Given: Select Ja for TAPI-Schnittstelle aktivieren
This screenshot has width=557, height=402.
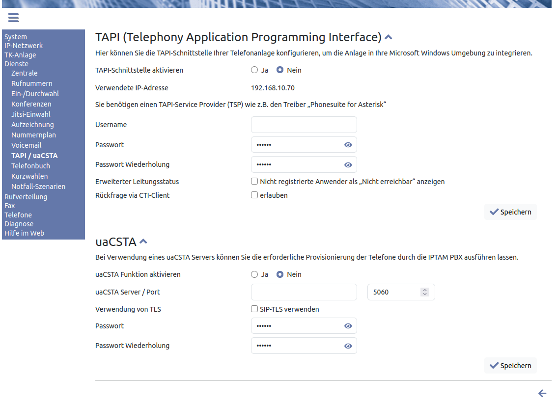Looking at the screenshot, I should pos(254,70).
